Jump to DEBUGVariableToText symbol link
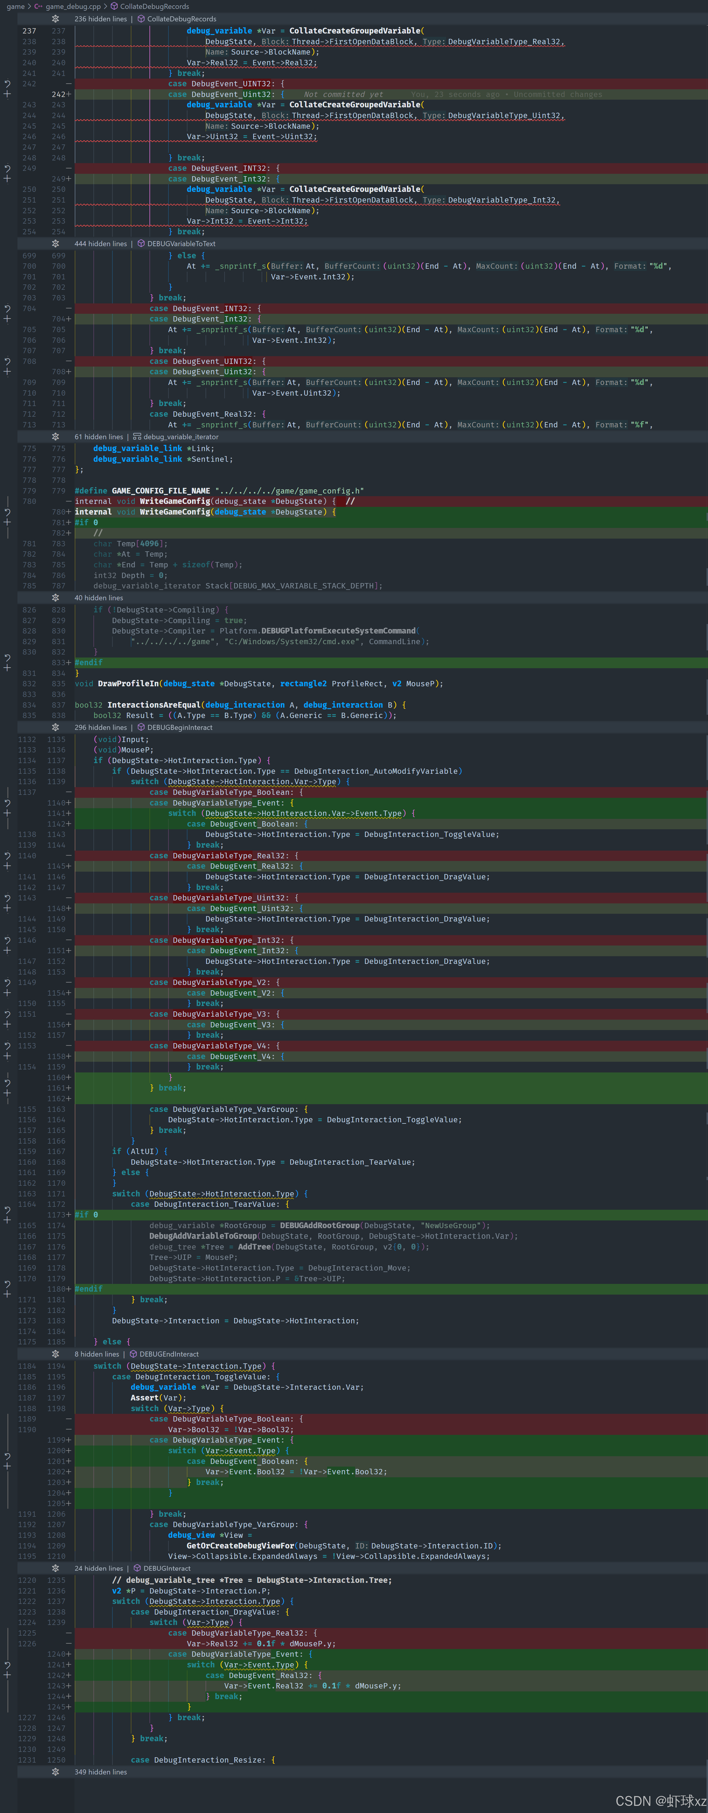This screenshot has height=1813, width=708. tap(181, 243)
